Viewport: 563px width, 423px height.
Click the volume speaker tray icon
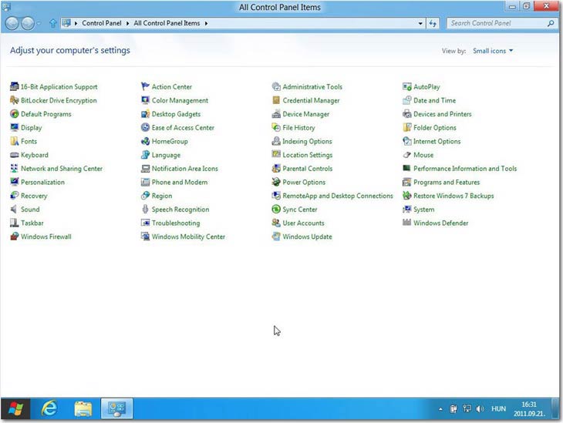click(480, 408)
